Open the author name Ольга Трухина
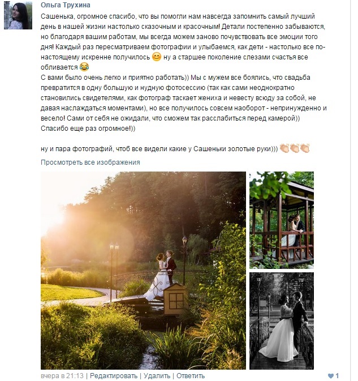Image resolution: width=358 pixels, height=381 pixels. click(x=66, y=5)
